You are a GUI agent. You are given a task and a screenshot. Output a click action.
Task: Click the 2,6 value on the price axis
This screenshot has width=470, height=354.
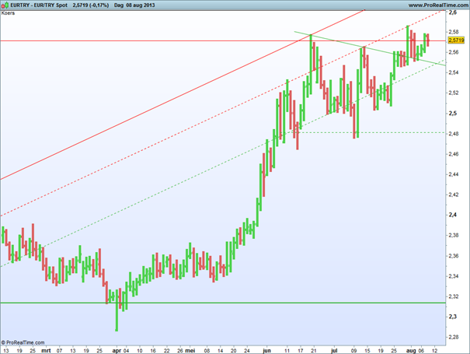click(x=454, y=12)
